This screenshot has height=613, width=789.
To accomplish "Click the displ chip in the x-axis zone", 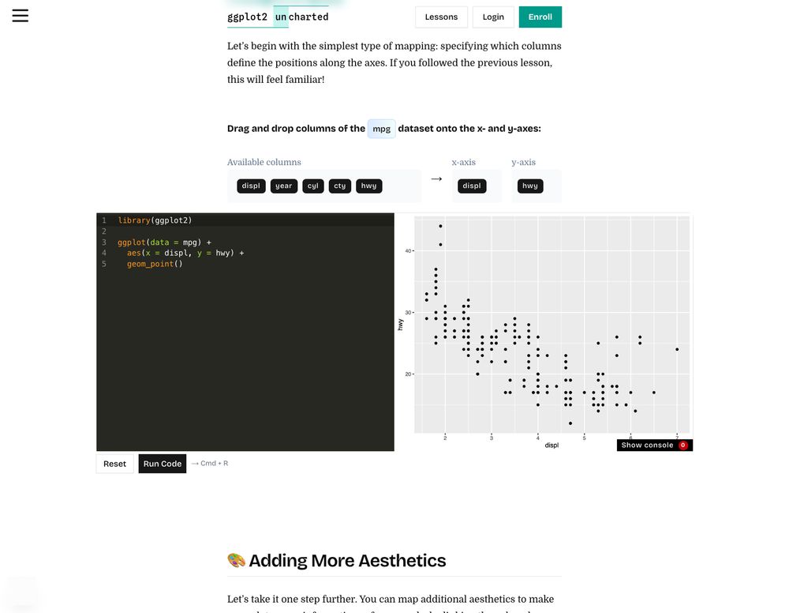I will [x=472, y=186].
